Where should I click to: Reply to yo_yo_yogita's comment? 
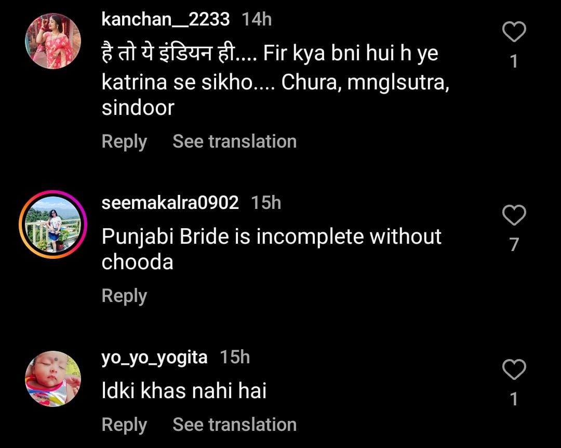[x=124, y=425]
